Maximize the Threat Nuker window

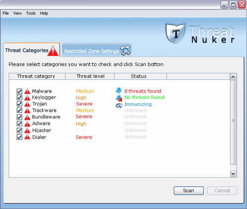(x=233, y=4)
